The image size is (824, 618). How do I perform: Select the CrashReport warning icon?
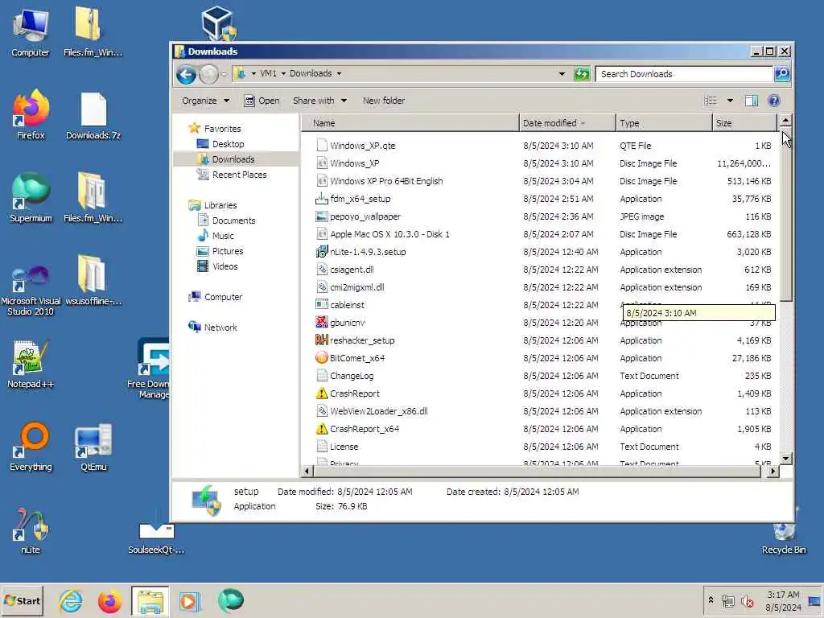(322, 393)
